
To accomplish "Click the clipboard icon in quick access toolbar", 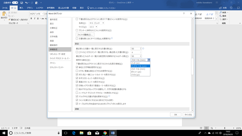I will [37, 3].
